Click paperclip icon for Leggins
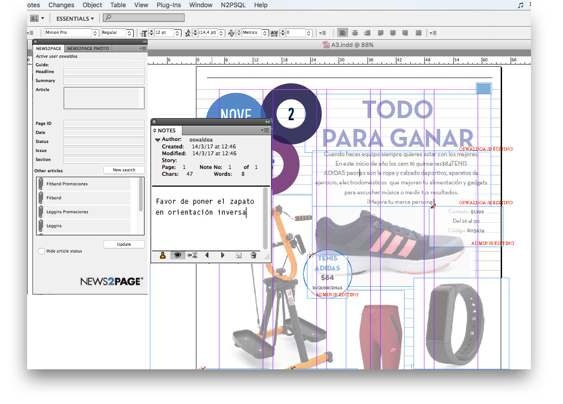This screenshot has height=404, width=563. click(41, 226)
